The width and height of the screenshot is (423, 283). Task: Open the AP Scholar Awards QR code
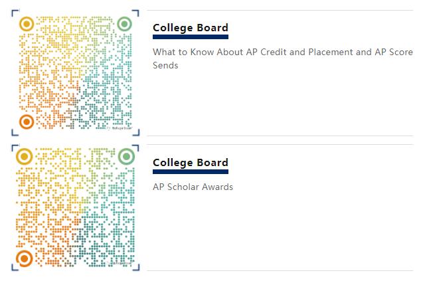coord(75,208)
